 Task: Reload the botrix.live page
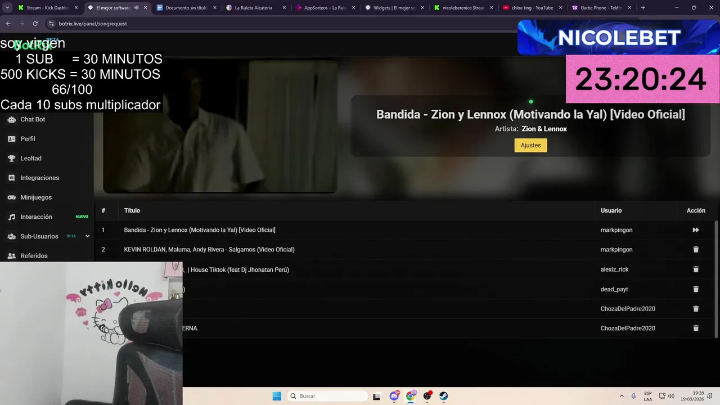pyautogui.click(x=35, y=24)
